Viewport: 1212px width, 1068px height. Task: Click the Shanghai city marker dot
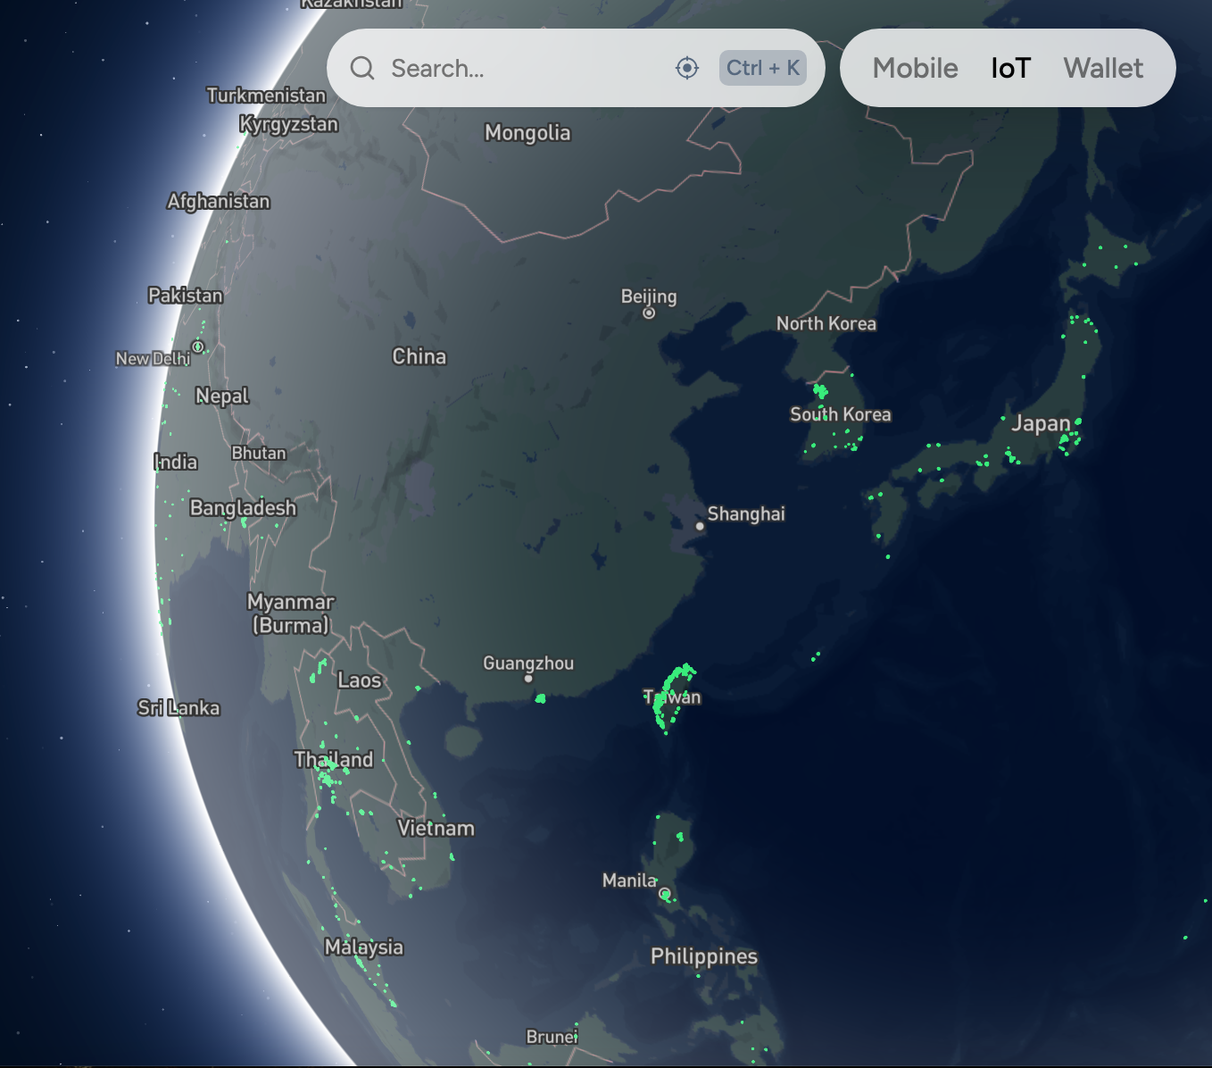pyautogui.click(x=700, y=526)
